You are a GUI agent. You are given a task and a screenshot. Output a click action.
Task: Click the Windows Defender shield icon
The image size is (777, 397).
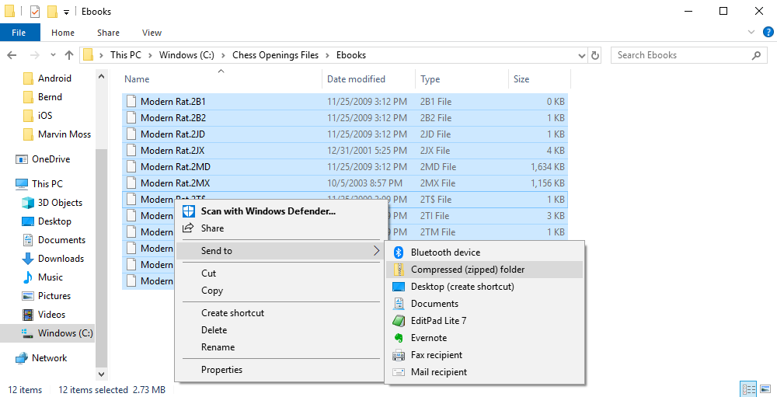coord(188,211)
